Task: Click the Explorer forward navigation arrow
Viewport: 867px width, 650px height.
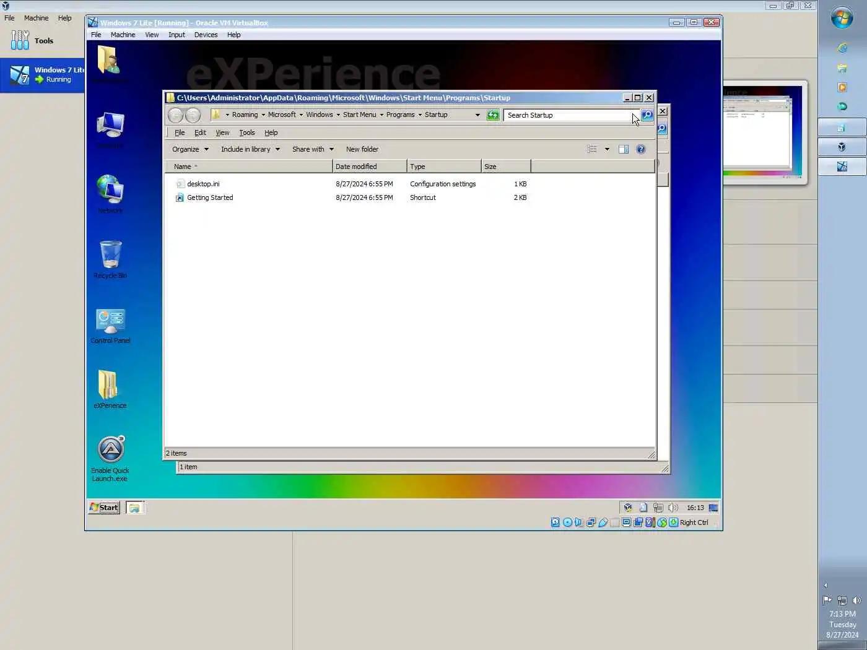Action: coord(193,115)
